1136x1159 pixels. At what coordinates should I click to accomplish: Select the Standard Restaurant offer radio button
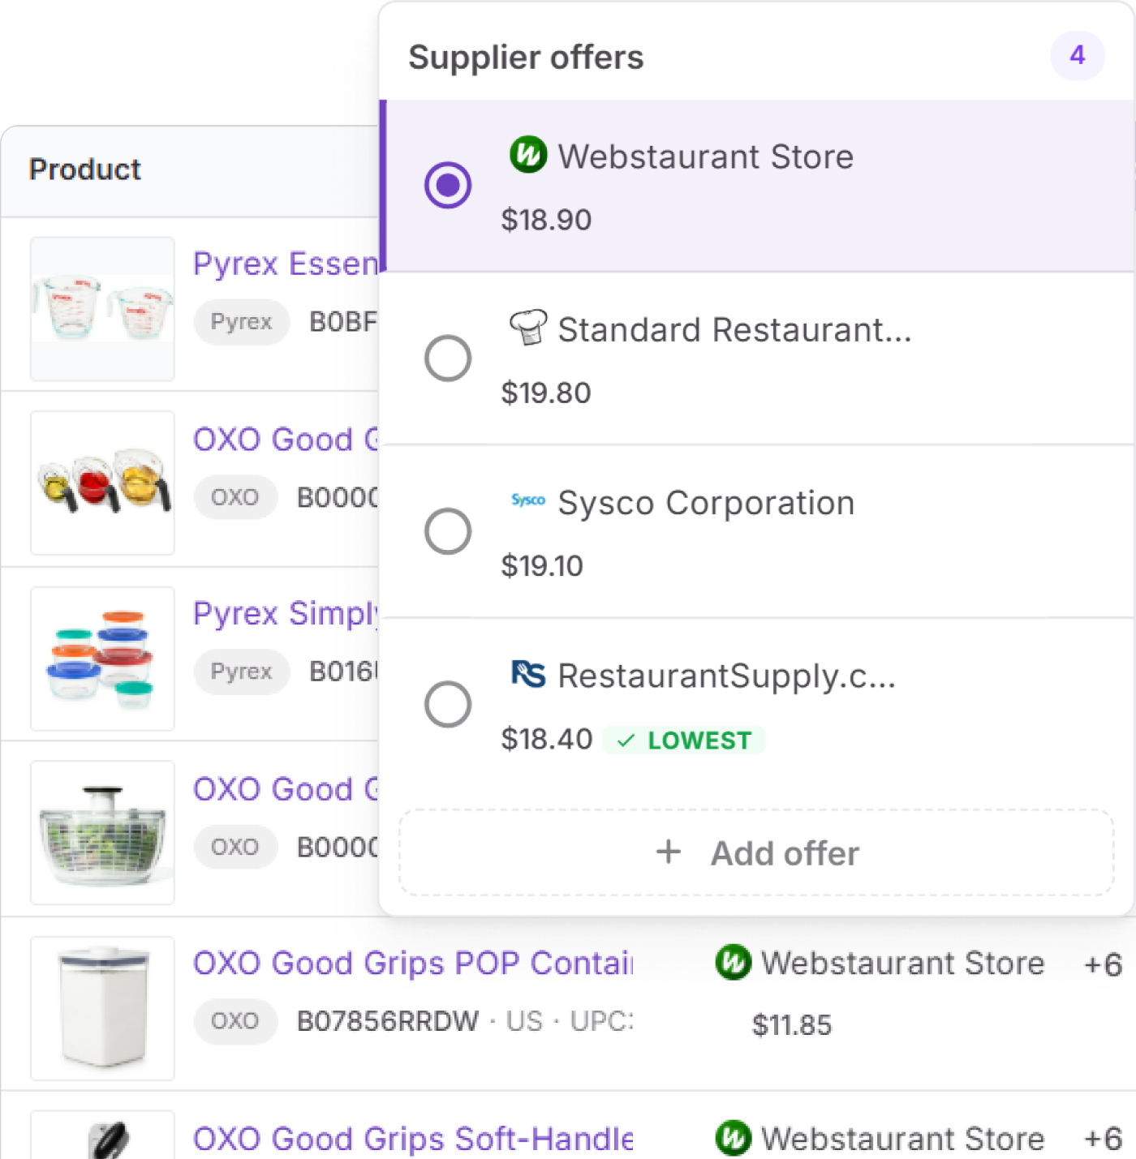[448, 358]
